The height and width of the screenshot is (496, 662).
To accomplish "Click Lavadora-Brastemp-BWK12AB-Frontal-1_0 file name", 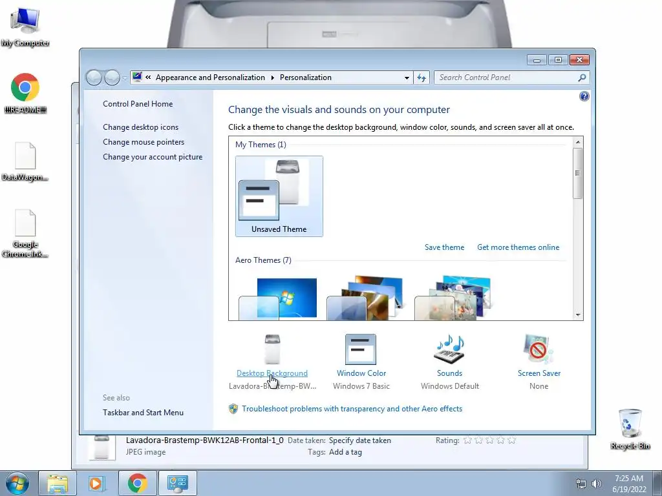I will [205, 440].
